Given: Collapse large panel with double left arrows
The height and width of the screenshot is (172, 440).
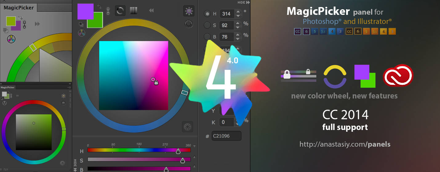Looking at the screenshot, I should point(151,10).
